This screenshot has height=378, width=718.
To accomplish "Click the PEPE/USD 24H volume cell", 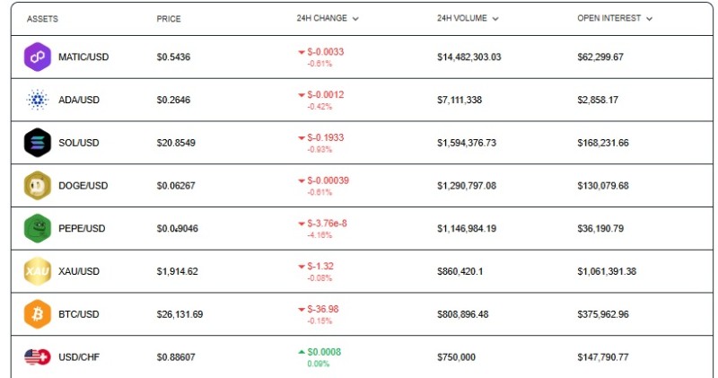I will click(467, 229).
